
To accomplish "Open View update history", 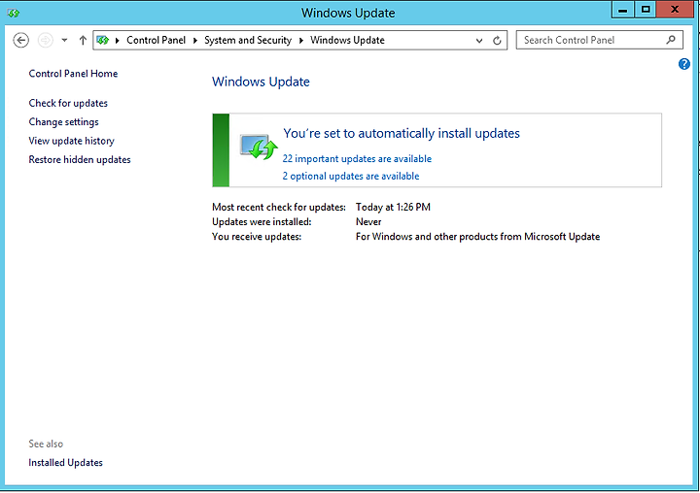I will (71, 141).
